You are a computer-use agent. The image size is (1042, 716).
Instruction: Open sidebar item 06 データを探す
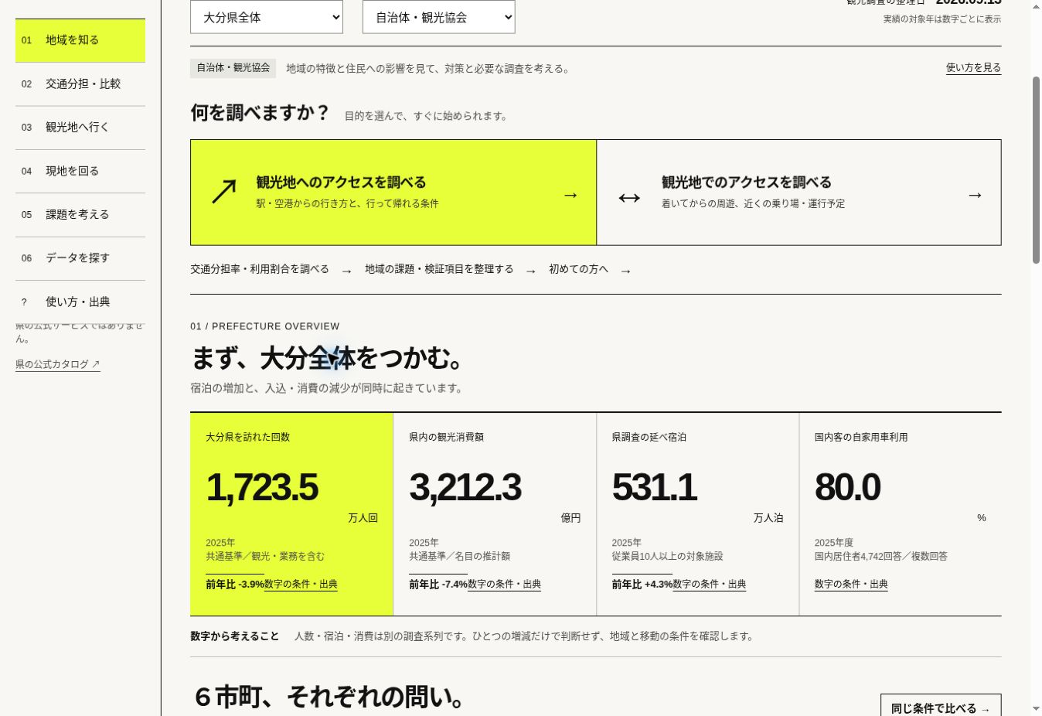pyautogui.click(x=80, y=258)
